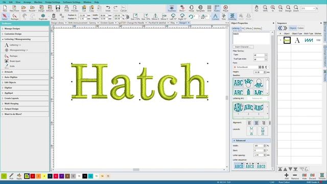Collapse the Lettering / Monogramming toolbox

(25, 39)
